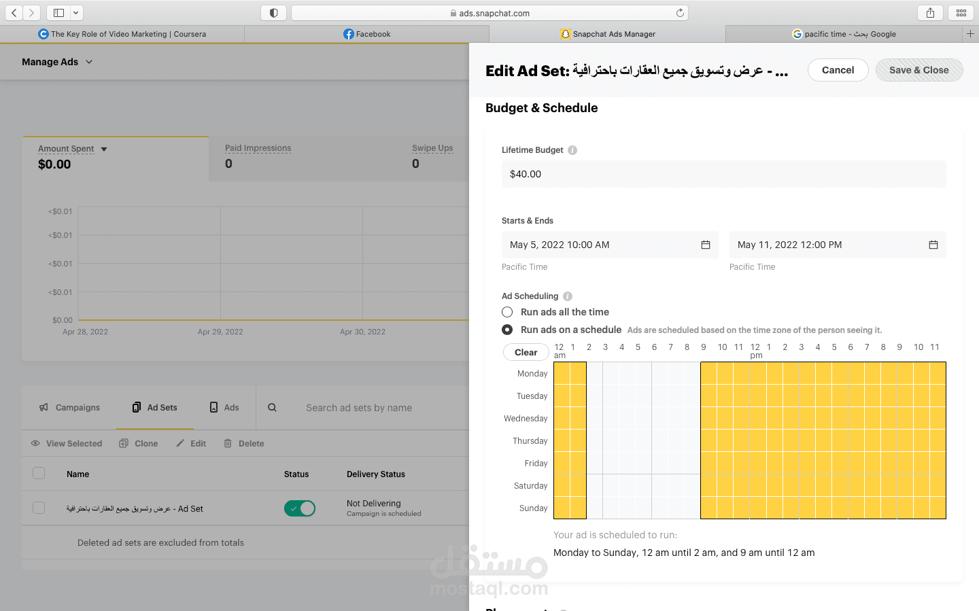The height and width of the screenshot is (611, 979).
Task: Switch to the Campaigns tab
Action: click(70, 408)
